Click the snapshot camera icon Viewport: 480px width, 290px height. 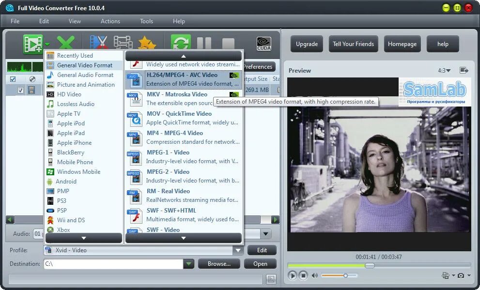pos(461,275)
